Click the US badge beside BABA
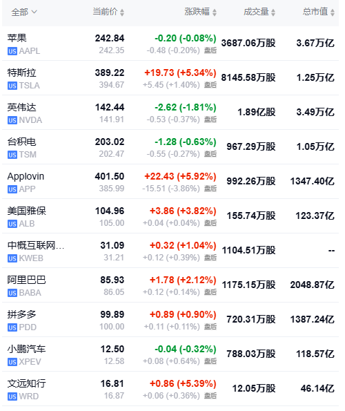The image size is (345, 411). point(12,293)
